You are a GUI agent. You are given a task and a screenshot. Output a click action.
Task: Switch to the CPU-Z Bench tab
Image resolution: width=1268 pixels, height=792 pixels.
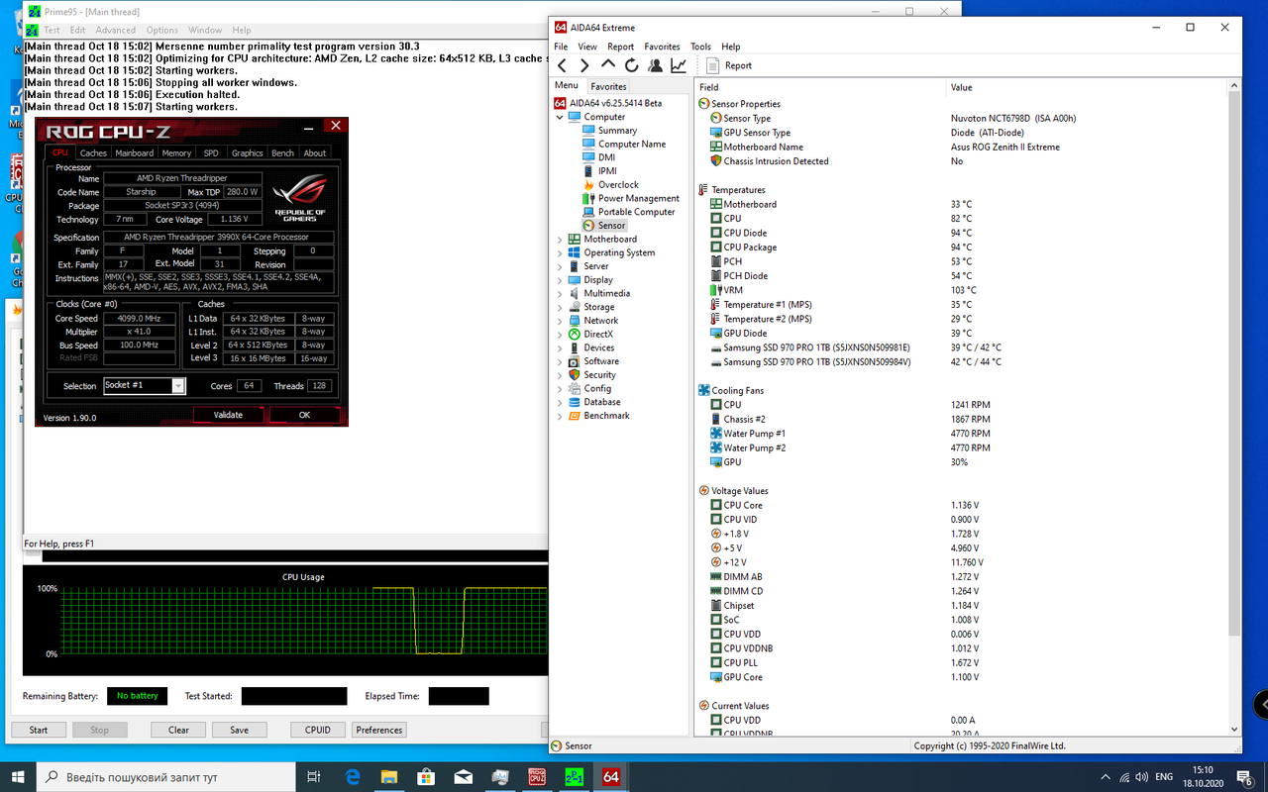(x=282, y=153)
